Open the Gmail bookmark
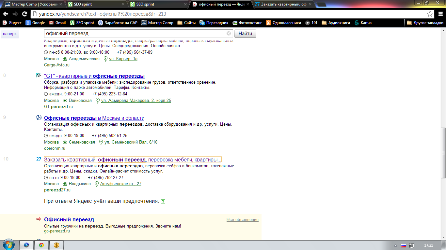This screenshot has height=250, width=446. pos(57,23)
